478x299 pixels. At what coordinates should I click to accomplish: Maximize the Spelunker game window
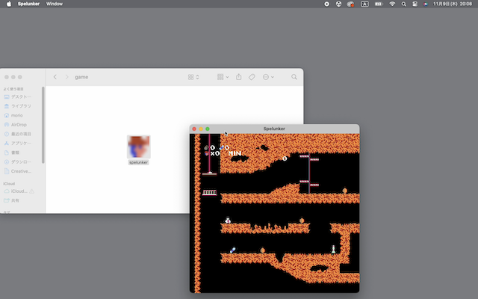[208, 129]
